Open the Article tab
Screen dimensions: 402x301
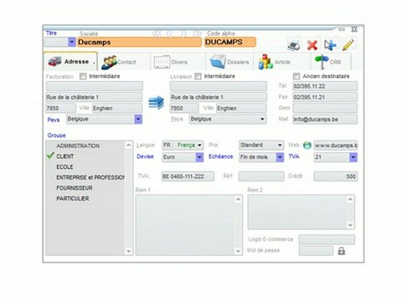tap(282, 62)
